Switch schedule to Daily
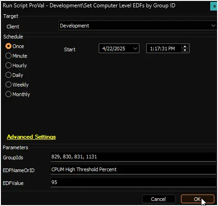Image resolution: width=218 pixels, height=206 pixels. tap(14, 75)
